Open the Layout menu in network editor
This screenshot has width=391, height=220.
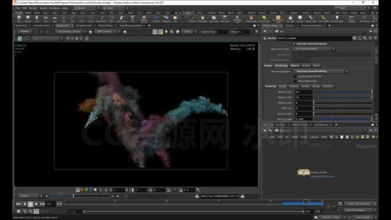coord(314,137)
